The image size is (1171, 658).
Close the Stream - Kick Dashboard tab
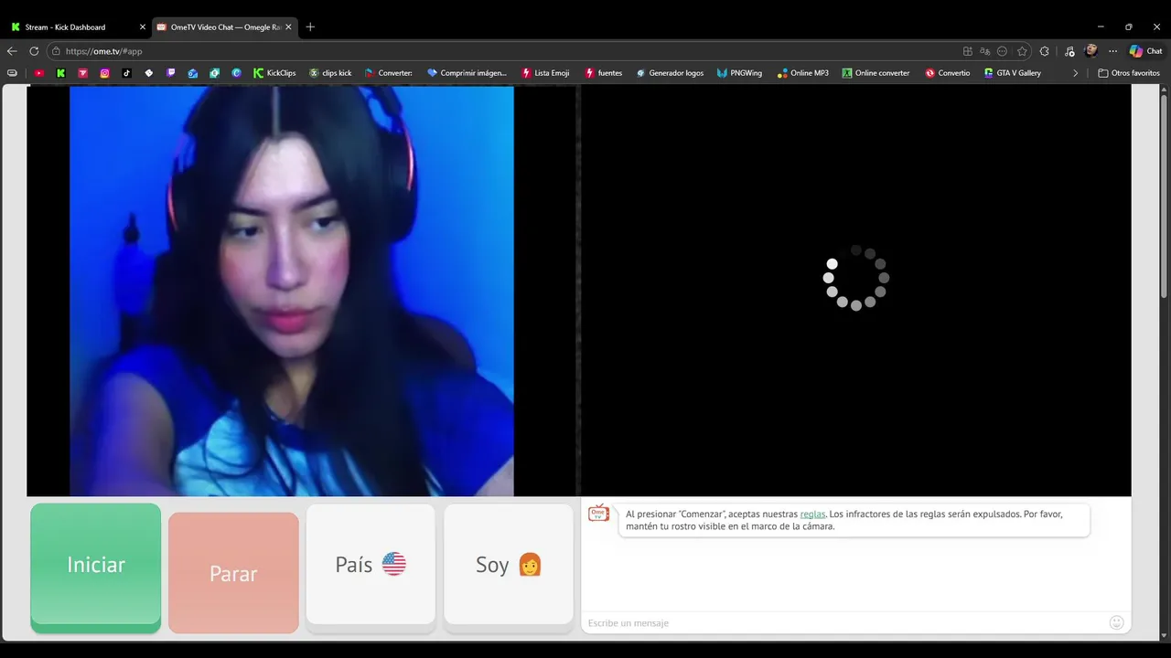pos(142,27)
